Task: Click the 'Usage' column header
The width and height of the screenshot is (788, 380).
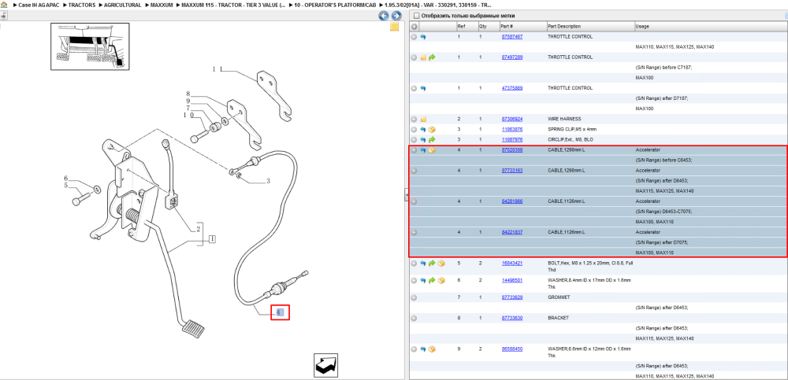Action: pyautogui.click(x=710, y=26)
